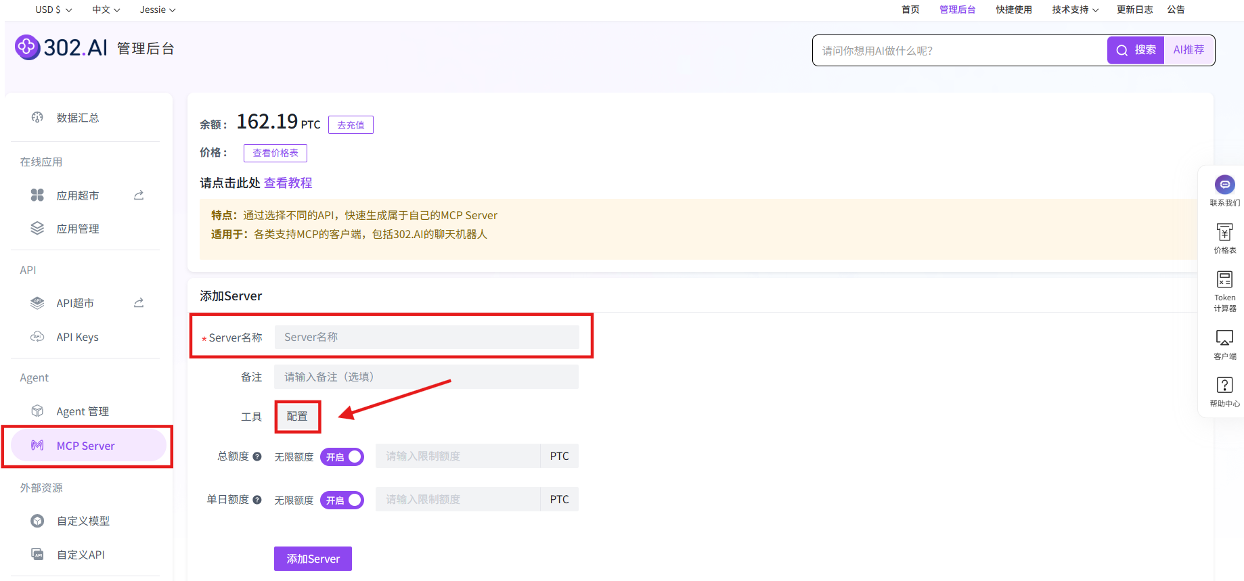The height and width of the screenshot is (581, 1244).
Task: Click the search magnifier icon in 搜索
Action: tap(1122, 50)
